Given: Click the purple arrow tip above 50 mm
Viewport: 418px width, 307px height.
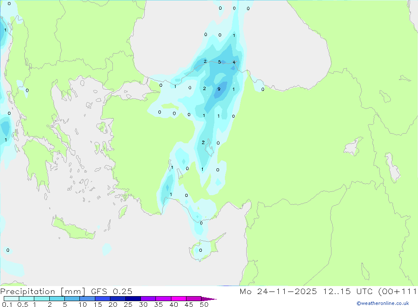Looking at the screenshot, I should pyautogui.click(x=209, y=299).
